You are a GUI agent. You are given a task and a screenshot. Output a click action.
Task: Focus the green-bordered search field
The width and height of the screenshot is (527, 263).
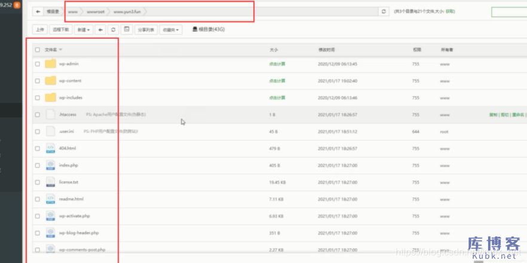(509, 12)
